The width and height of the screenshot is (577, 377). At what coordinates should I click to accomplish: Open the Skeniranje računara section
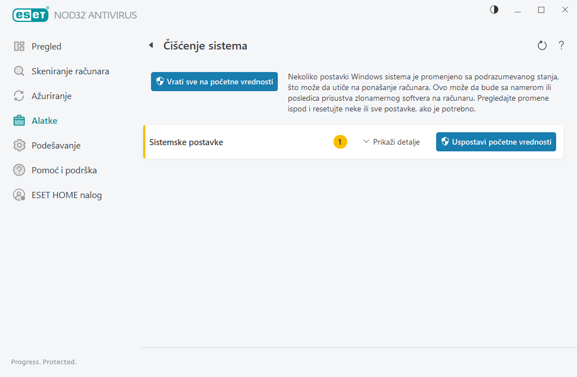(x=70, y=71)
